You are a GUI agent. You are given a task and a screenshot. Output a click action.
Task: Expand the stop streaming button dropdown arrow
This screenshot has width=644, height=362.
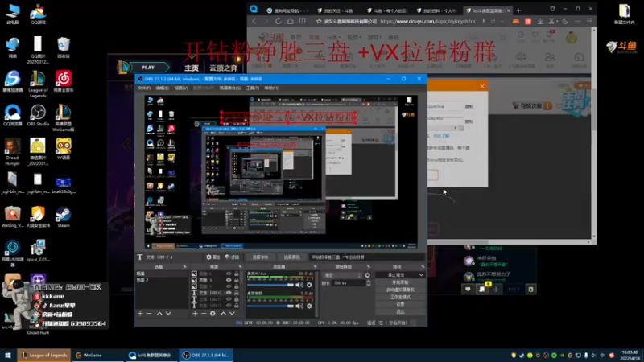point(421,275)
